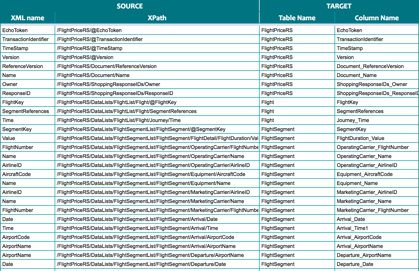This screenshot has width=419, height=271.
Task: Select the AirportCode XML name cell
Action: pos(27,237)
